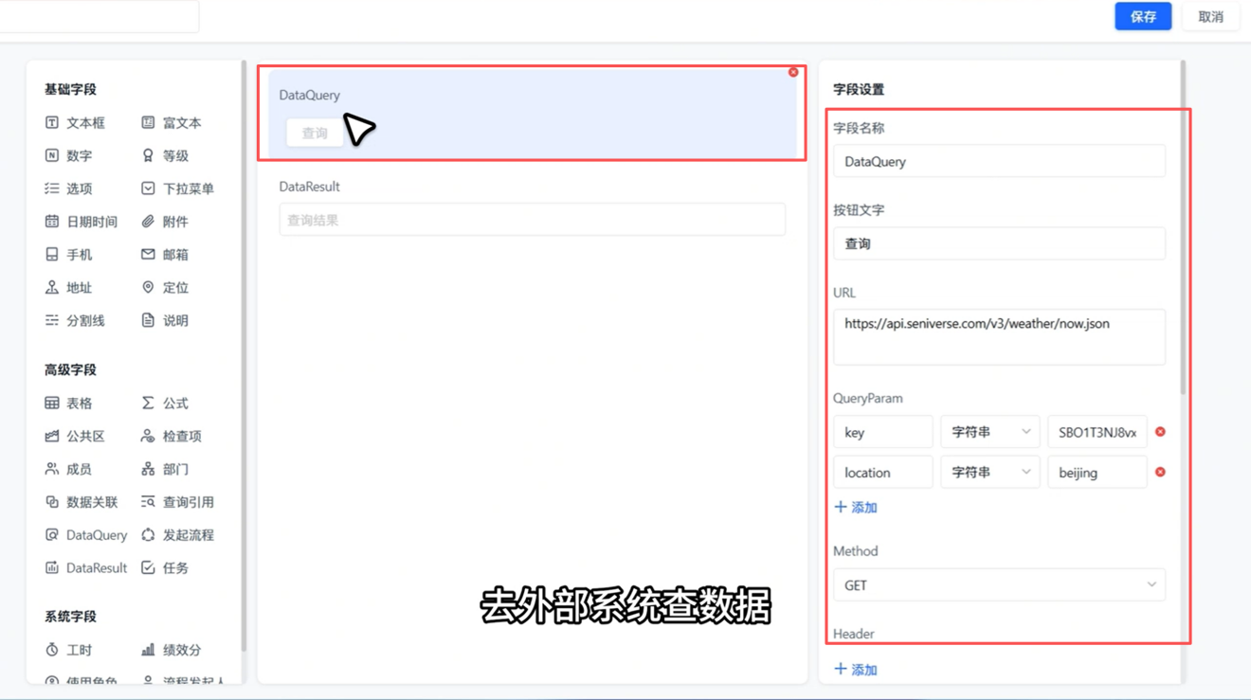Select DataQuery in the advanced fields list
The image size is (1251, 700).
point(85,536)
